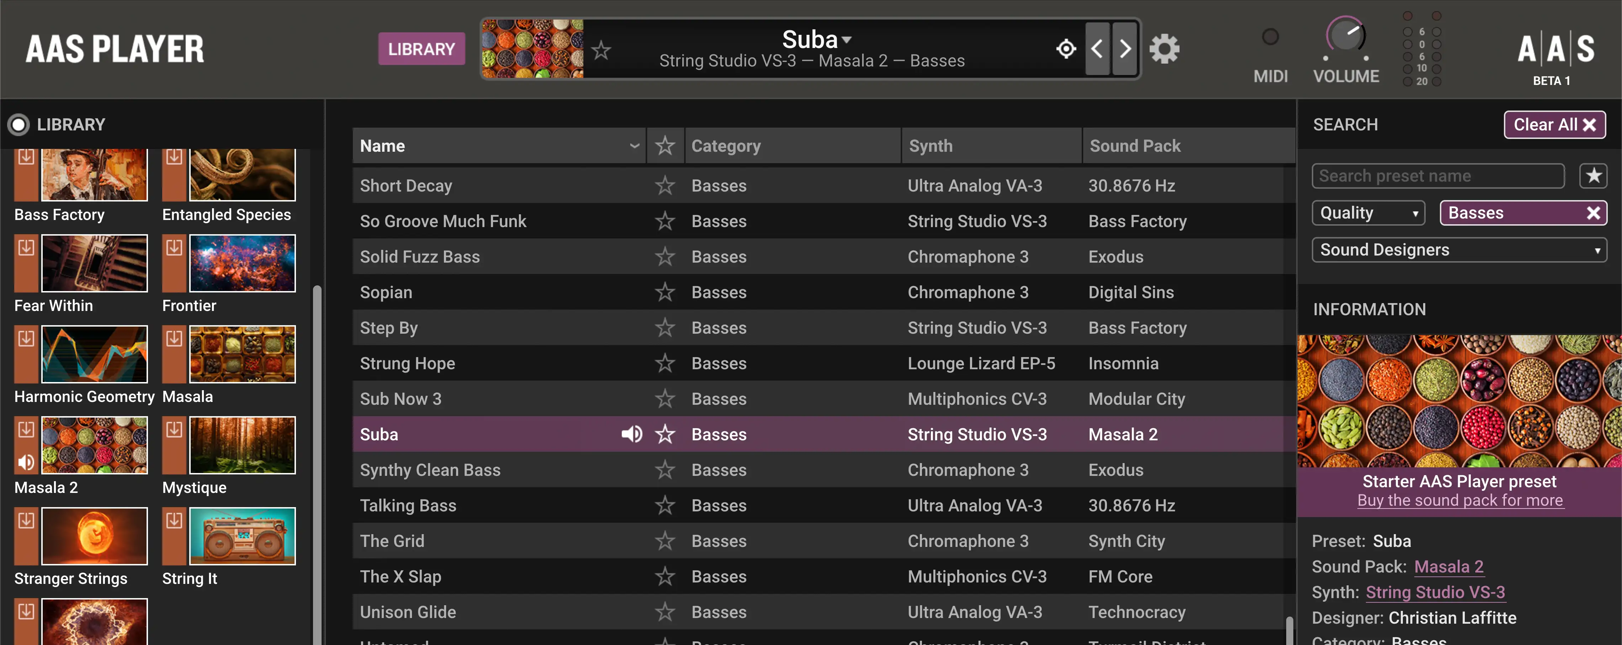Clear all search filters
The width and height of the screenshot is (1622, 645).
point(1555,125)
